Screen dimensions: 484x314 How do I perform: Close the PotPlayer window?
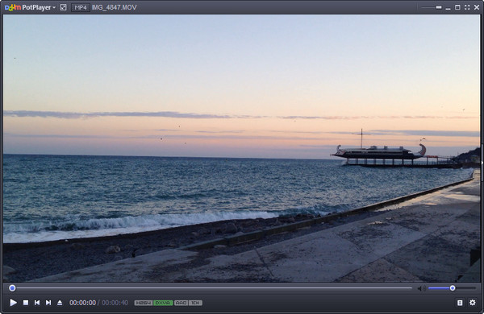point(477,7)
